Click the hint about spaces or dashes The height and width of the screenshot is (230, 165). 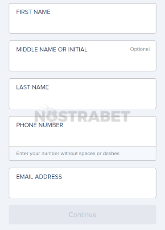[68, 153]
